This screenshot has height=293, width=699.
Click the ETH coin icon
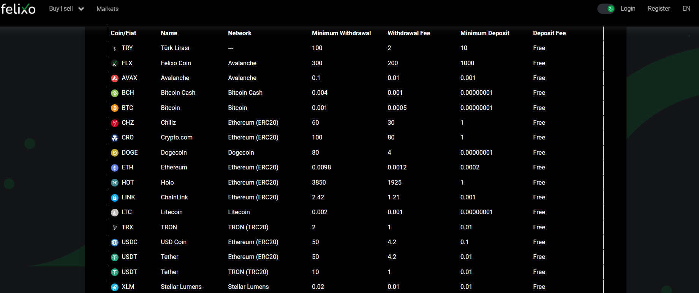[x=115, y=168]
